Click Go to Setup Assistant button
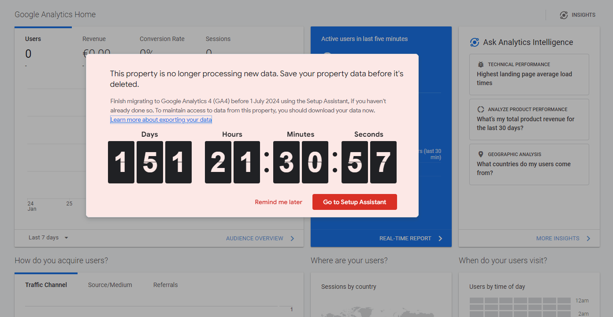This screenshot has width=613, height=317. tap(355, 202)
